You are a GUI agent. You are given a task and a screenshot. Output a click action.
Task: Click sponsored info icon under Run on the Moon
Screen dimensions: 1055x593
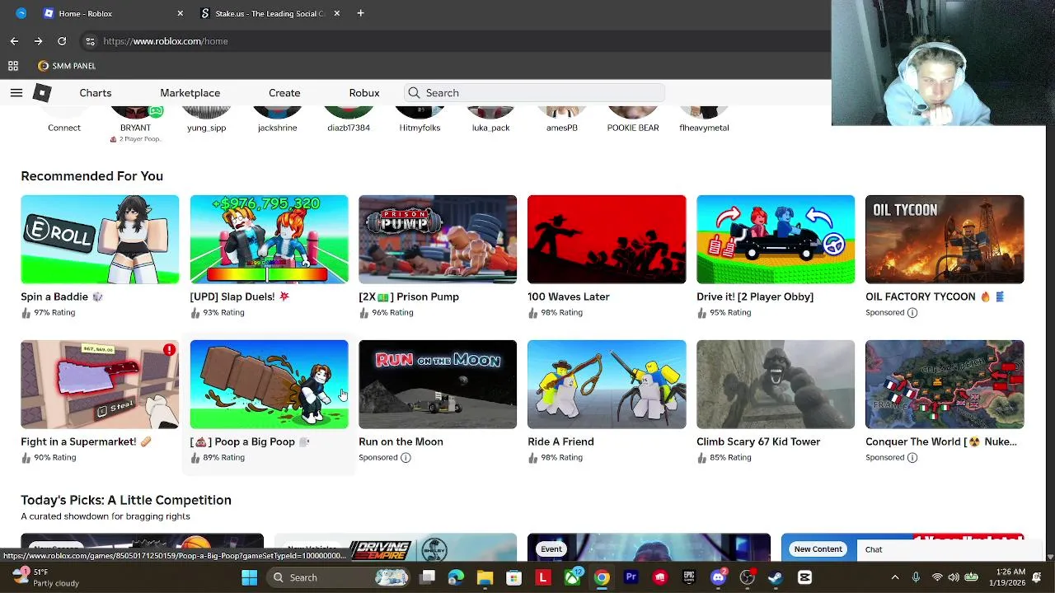[x=406, y=458]
